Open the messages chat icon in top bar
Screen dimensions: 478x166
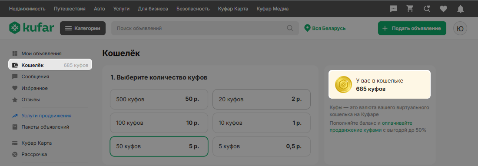(394, 9)
